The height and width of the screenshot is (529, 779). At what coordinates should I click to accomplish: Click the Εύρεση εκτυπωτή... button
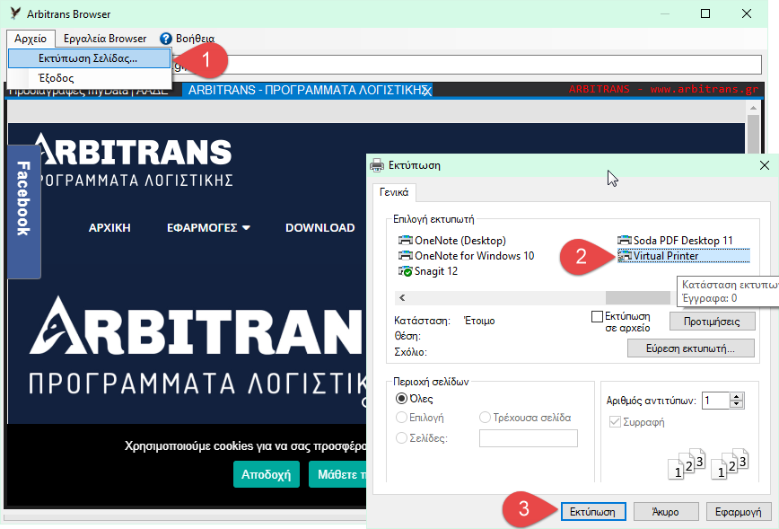point(690,348)
